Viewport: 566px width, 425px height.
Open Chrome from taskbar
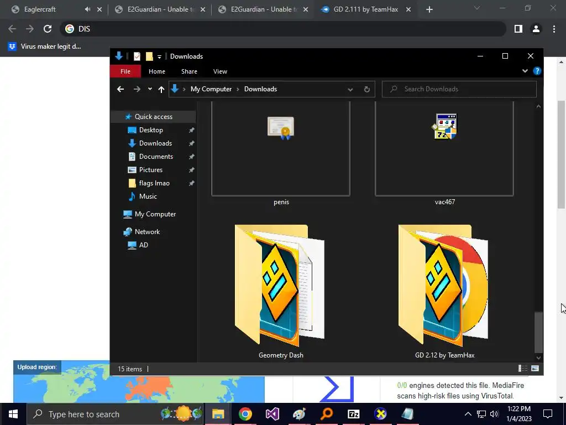pyautogui.click(x=245, y=414)
